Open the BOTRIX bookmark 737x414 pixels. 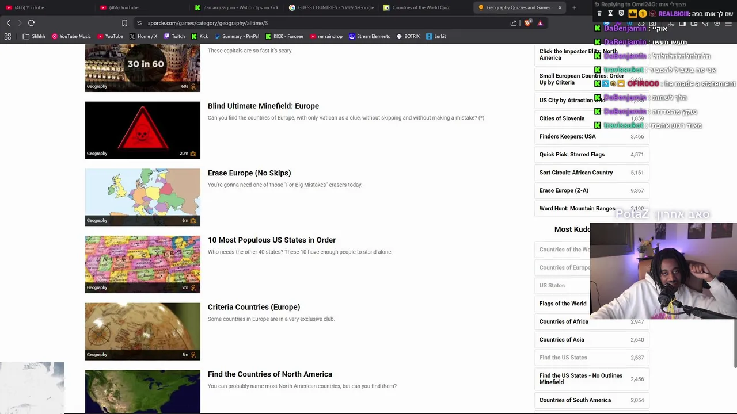point(408,36)
